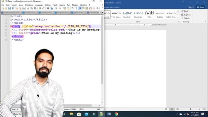This screenshot has height=117, width=208.
Task: Click the Print icon in Notepad++ toolbar
Action: click(23, 8)
